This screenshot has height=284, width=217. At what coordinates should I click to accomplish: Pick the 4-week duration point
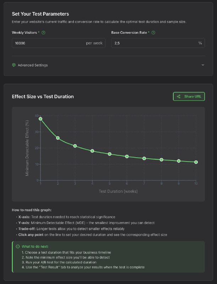(x=92, y=151)
